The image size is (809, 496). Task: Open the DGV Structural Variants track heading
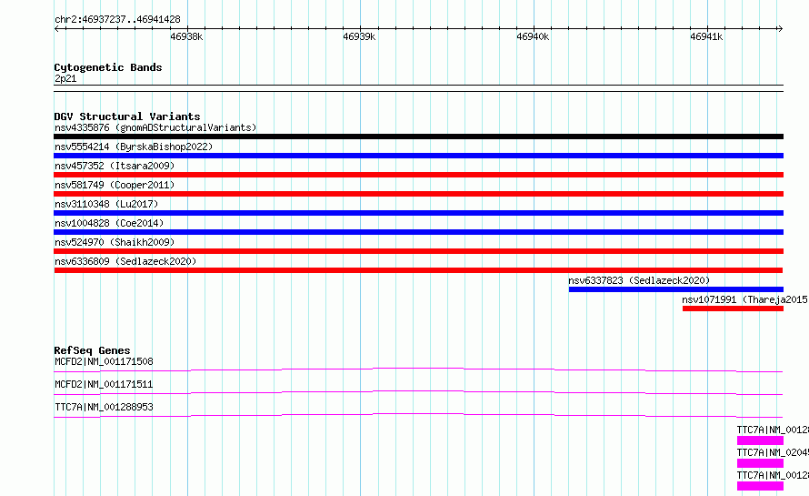(127, 116)
